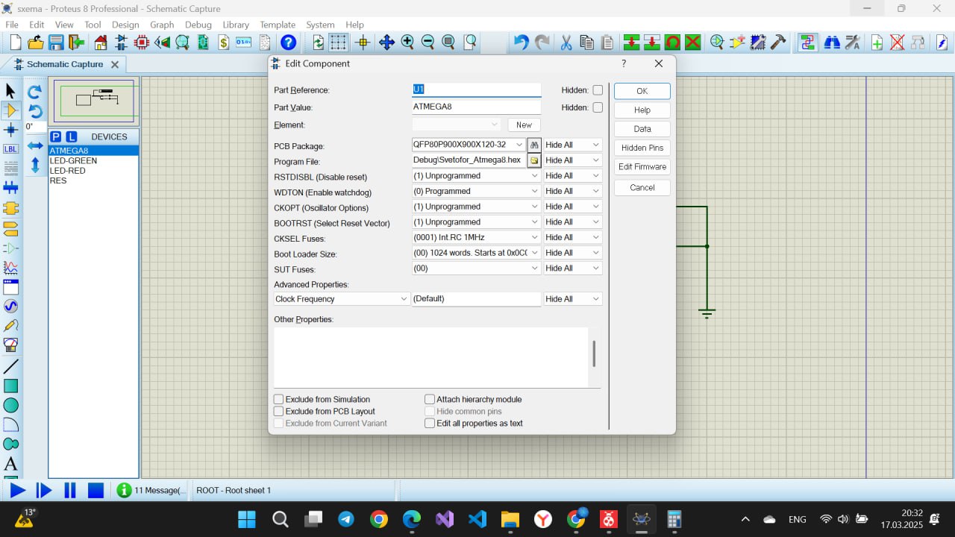Save the design with floppy disk icon
This screenshot has width=955, height=537.
pyautogui.click(x=56, y=43)
